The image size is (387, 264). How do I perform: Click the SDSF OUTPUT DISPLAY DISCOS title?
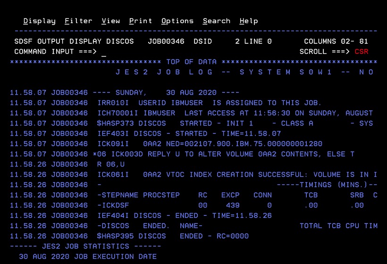pos(74,41)
